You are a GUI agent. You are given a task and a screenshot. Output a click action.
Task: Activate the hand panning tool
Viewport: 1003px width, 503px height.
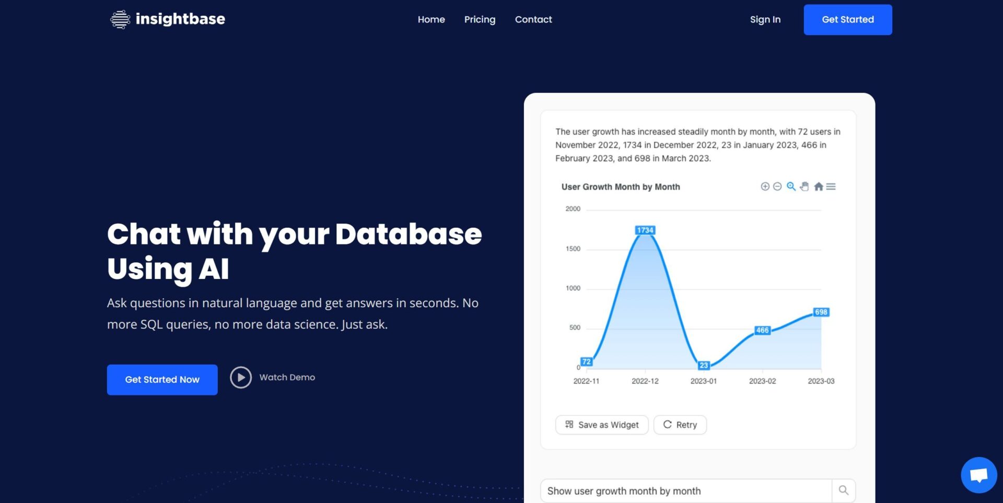tap(804, 186)
